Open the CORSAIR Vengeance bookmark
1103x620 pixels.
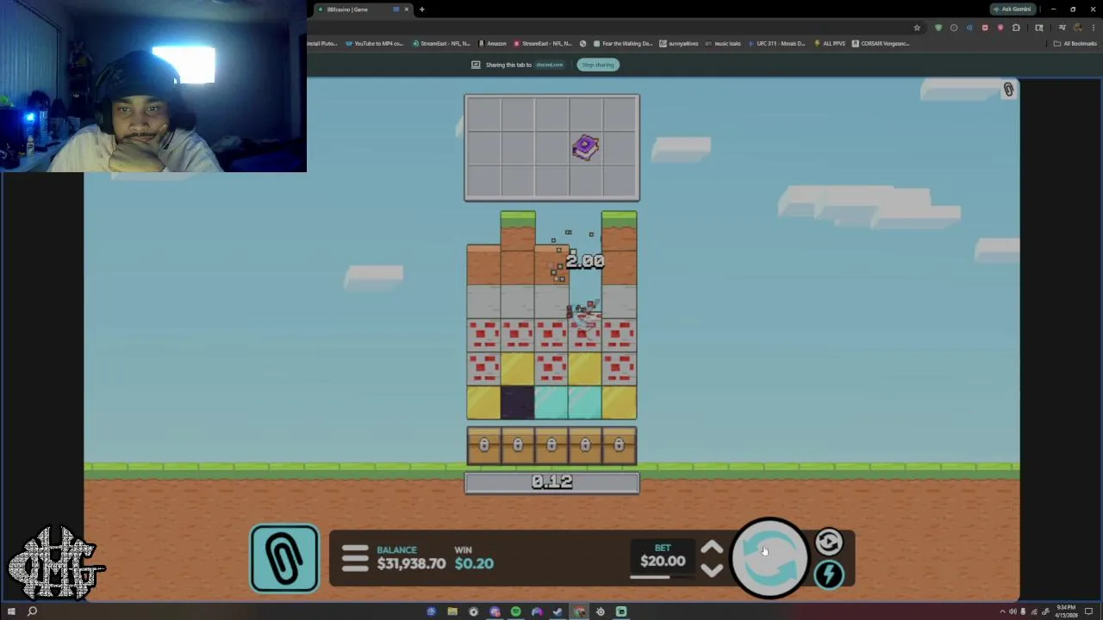click(x=880, y=43)
